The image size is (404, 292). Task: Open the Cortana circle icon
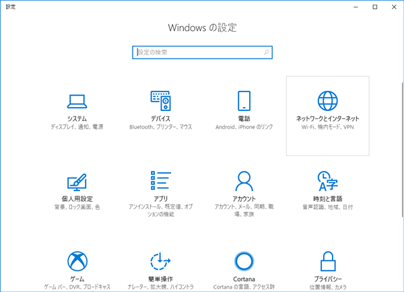pyautogui.click(x=244, y=261)
